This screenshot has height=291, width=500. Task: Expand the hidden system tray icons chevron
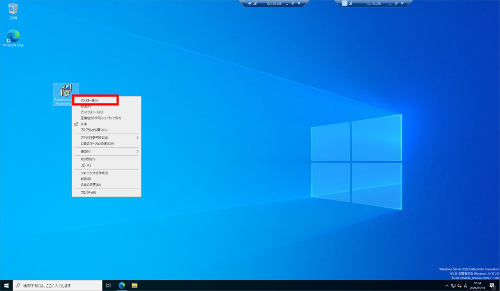447,286
